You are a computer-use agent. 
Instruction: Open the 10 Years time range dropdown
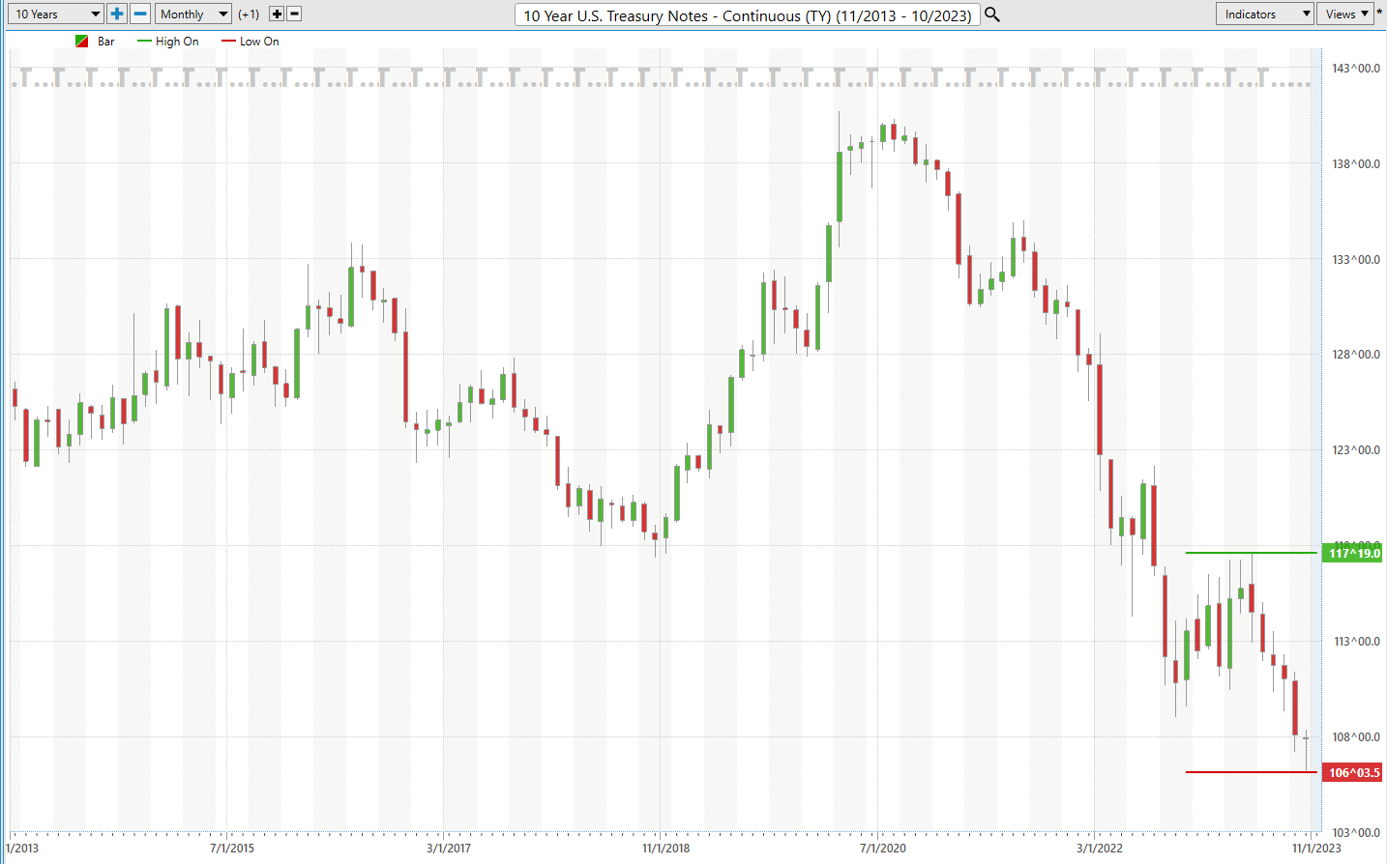57,14
